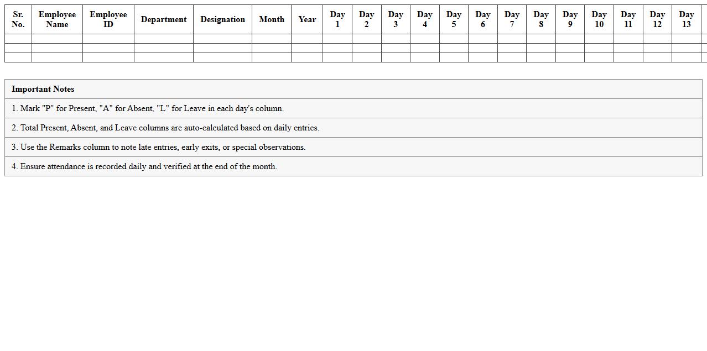Select the Department column header

[163, 19]
